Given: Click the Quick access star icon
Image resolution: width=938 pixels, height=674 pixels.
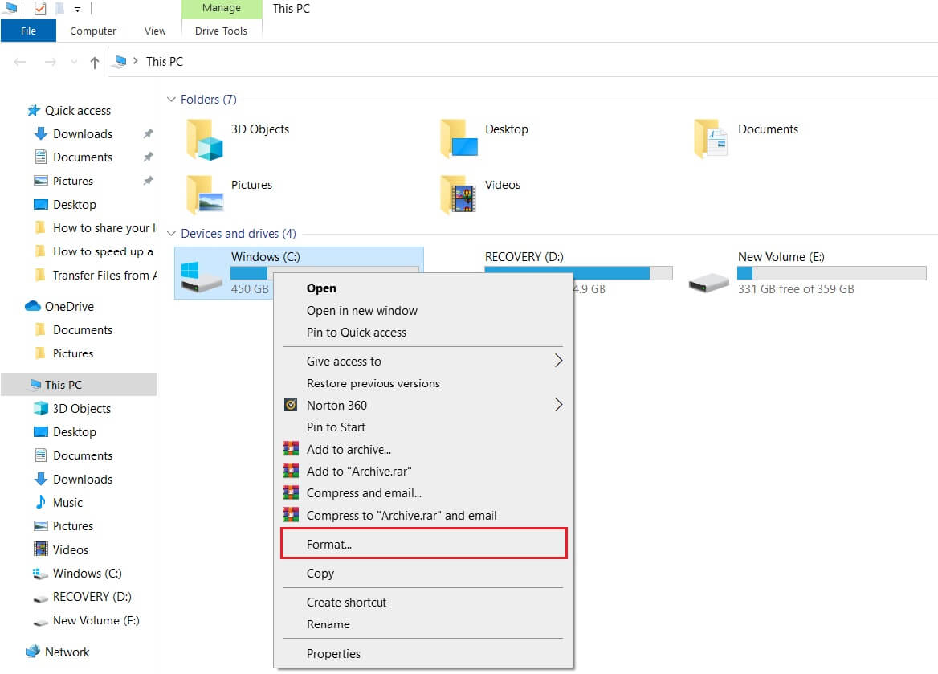Looking at the screenshot, I should 34,110.
